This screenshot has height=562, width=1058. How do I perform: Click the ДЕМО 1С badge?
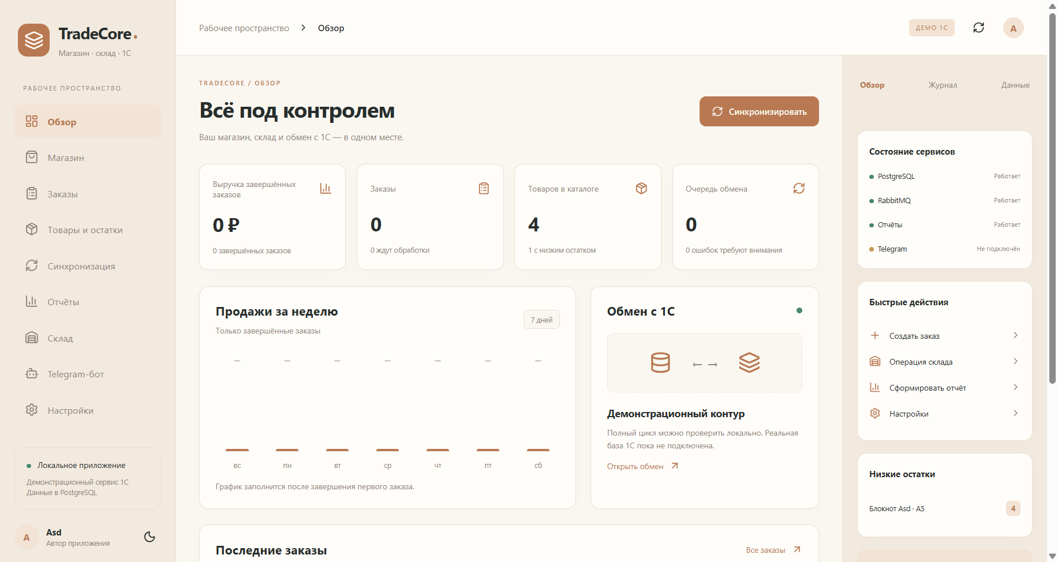932,28
